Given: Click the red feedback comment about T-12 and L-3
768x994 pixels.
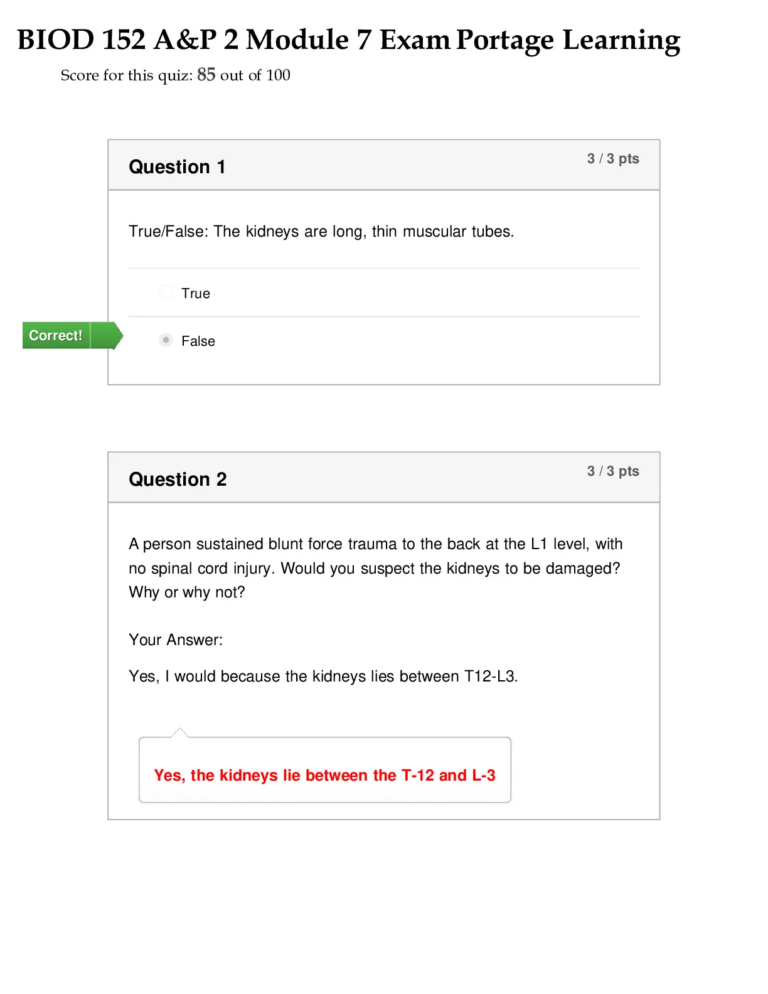Looking at the screenshot, I should click(x=324, y=776).
